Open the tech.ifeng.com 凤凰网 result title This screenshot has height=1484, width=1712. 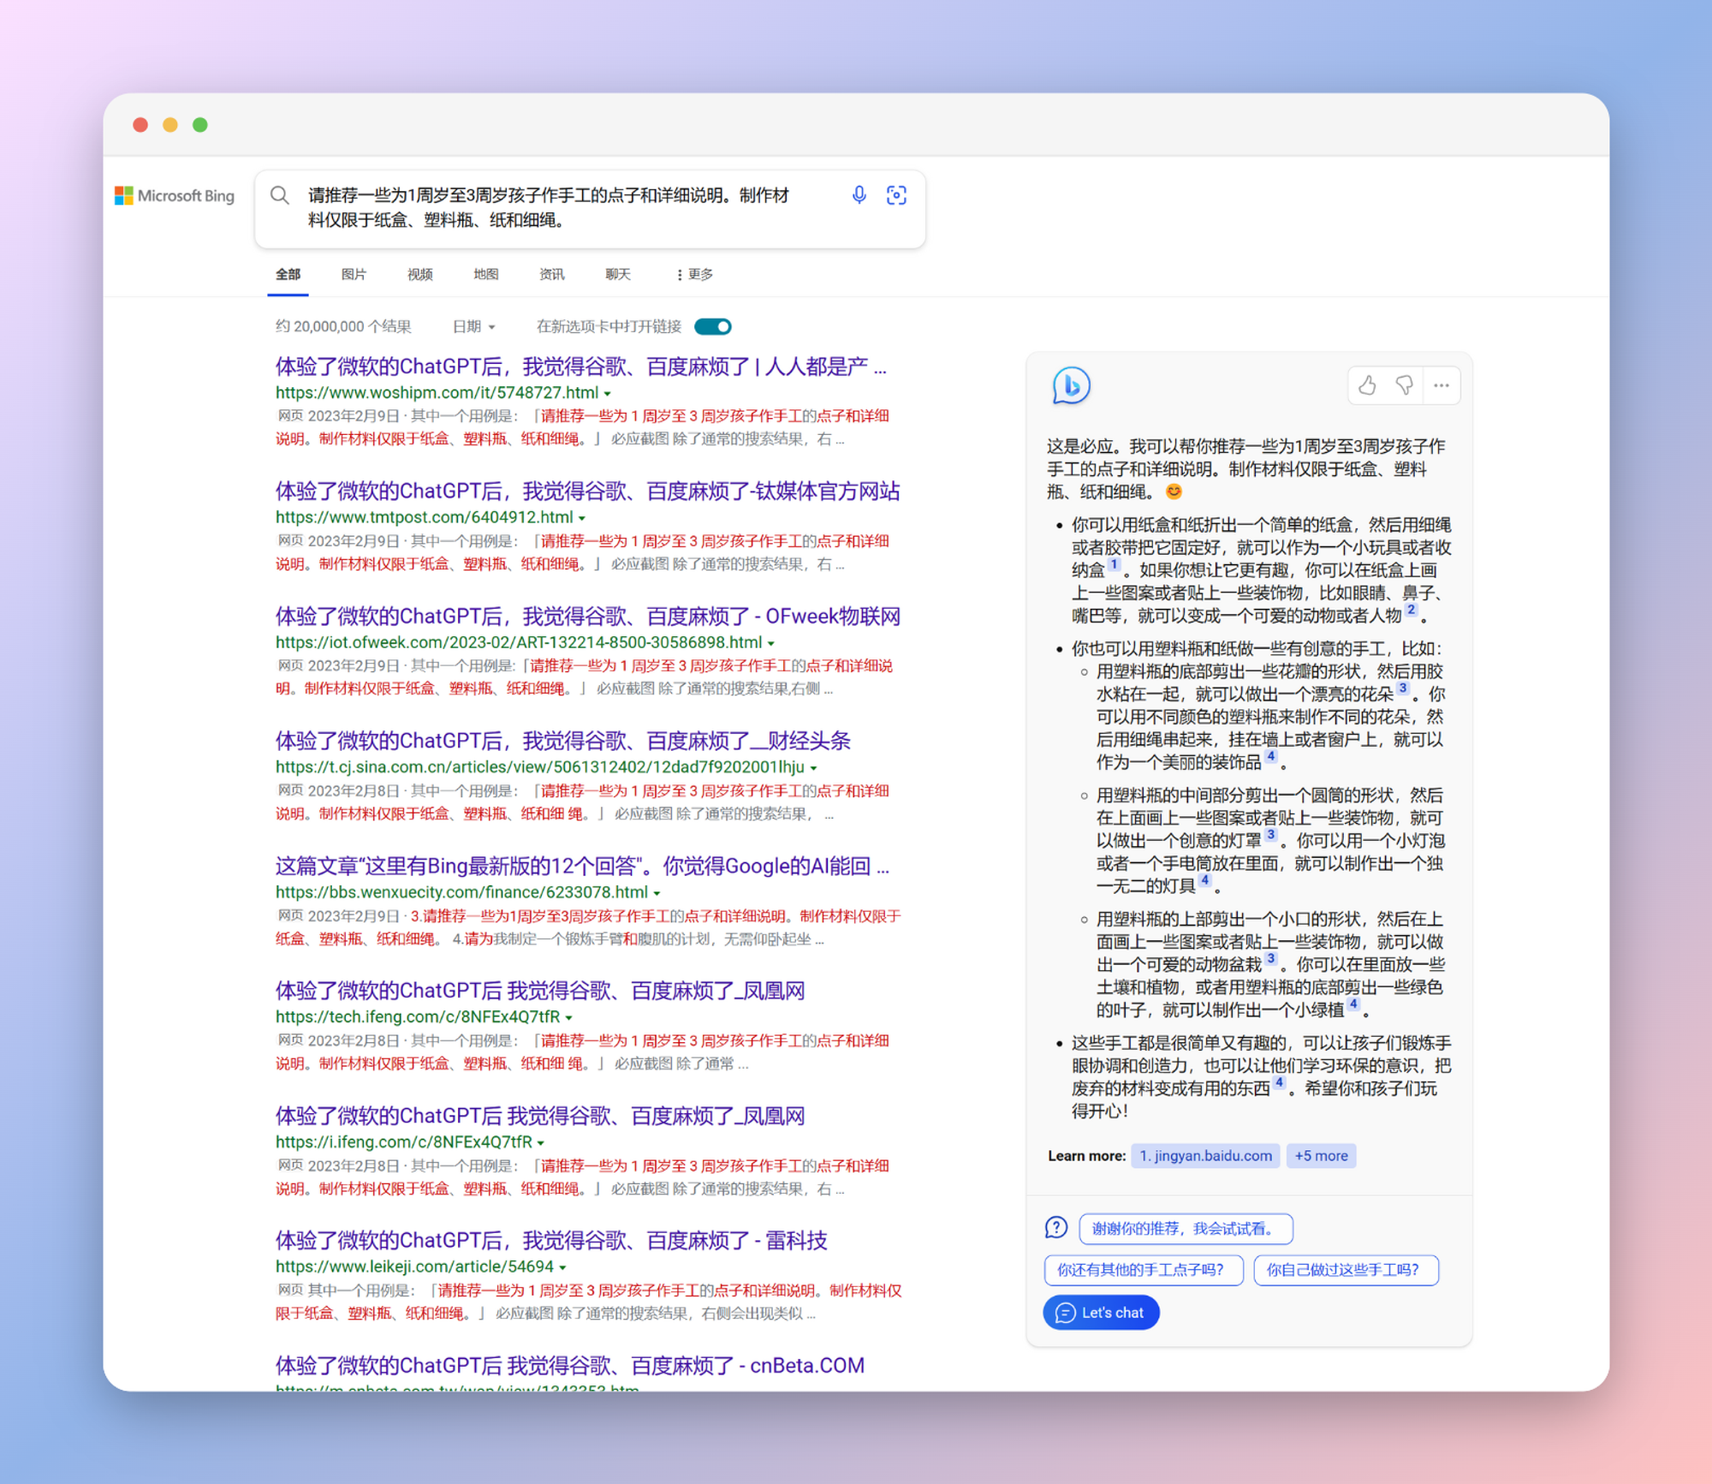click(x=539, y=991)
